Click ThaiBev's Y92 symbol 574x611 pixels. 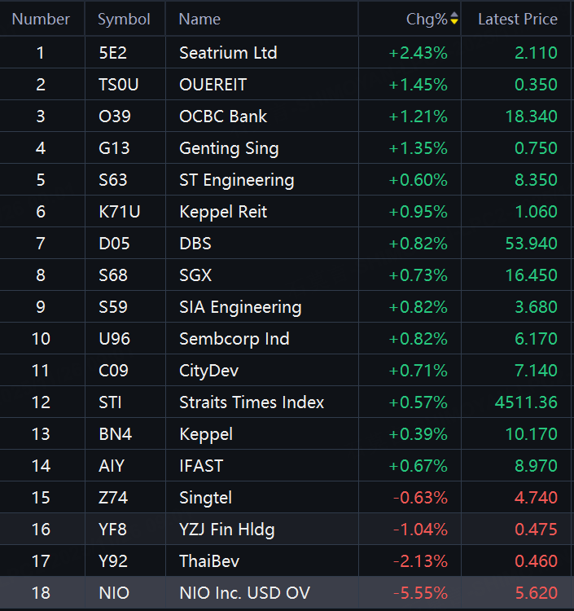coord(112,561)
